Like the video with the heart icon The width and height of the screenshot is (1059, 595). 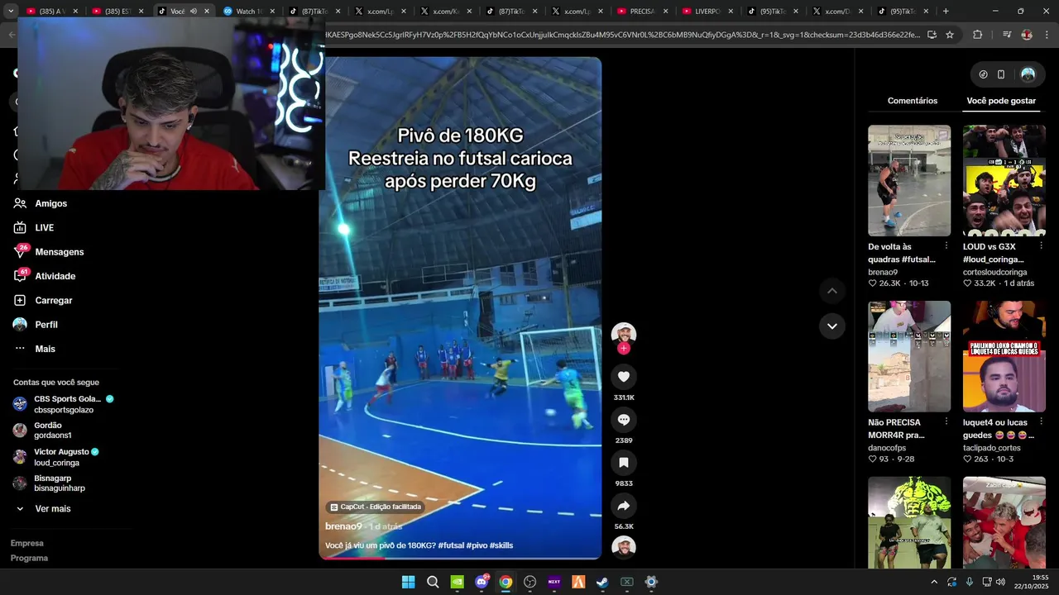(624, 377)
